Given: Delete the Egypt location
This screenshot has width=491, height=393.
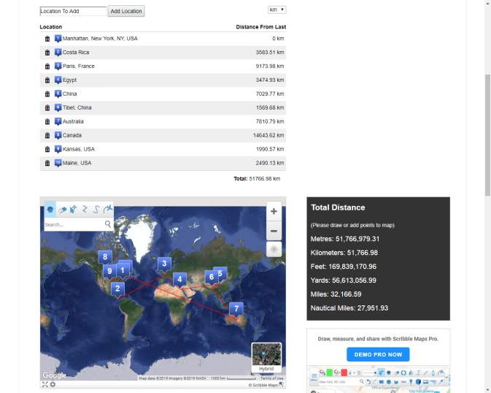Looking at the screenshot, I should click(x=47, y=80).
